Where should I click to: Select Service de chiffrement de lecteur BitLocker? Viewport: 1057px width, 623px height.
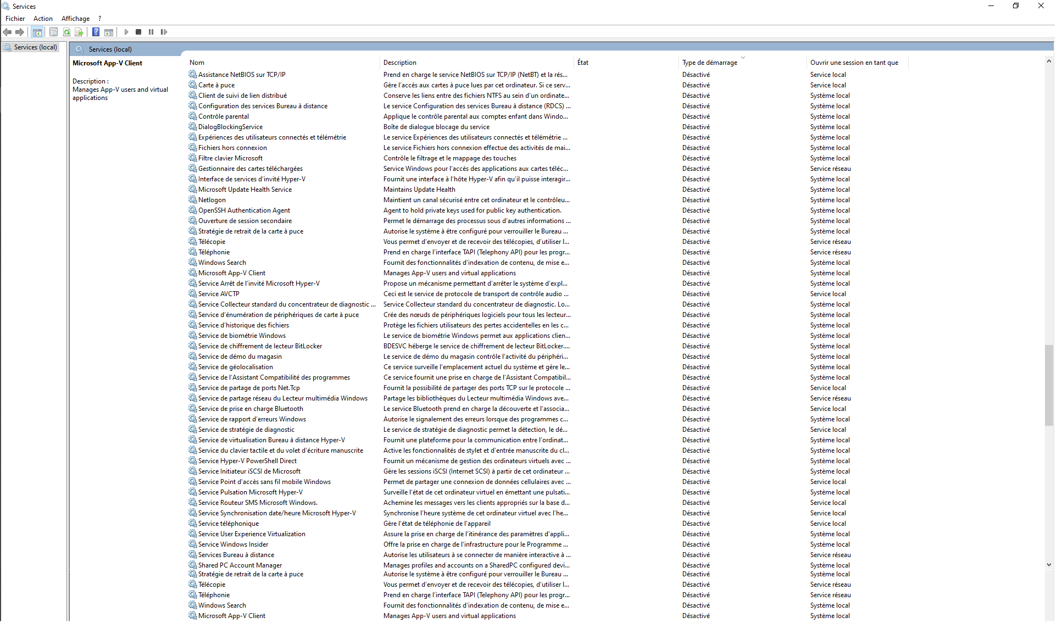coord(260,346)
